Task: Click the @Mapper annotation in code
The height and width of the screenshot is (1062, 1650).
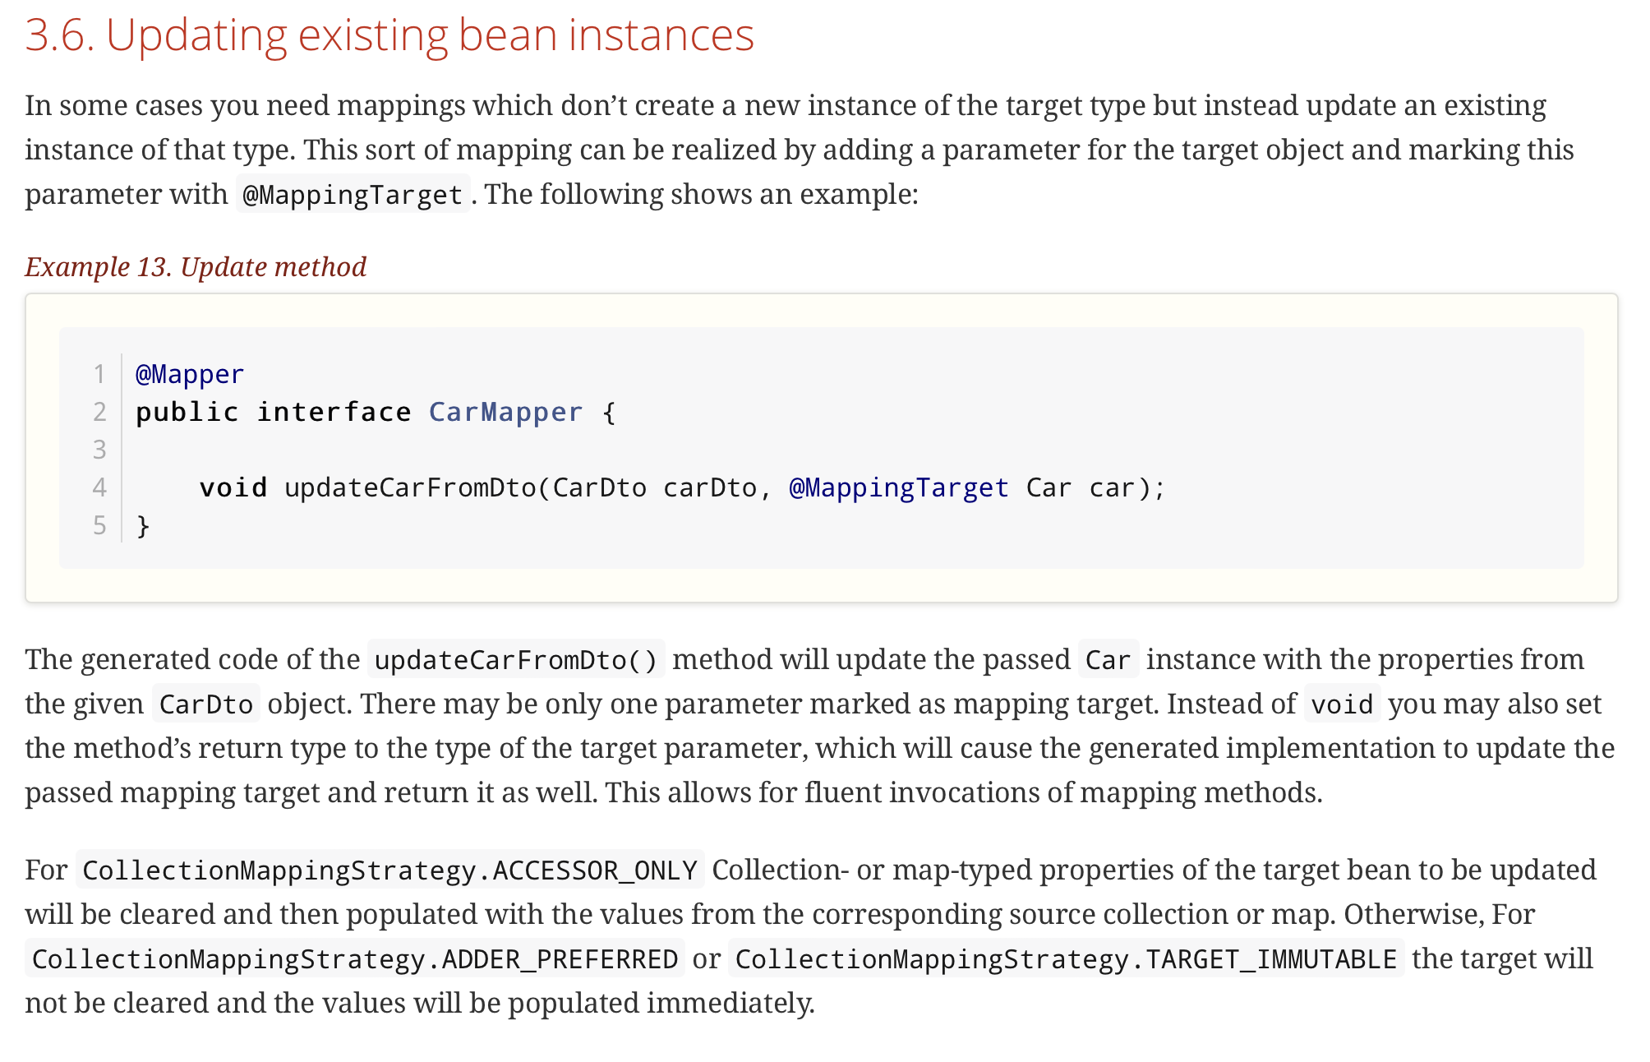Action: click(x=189, y=374)
